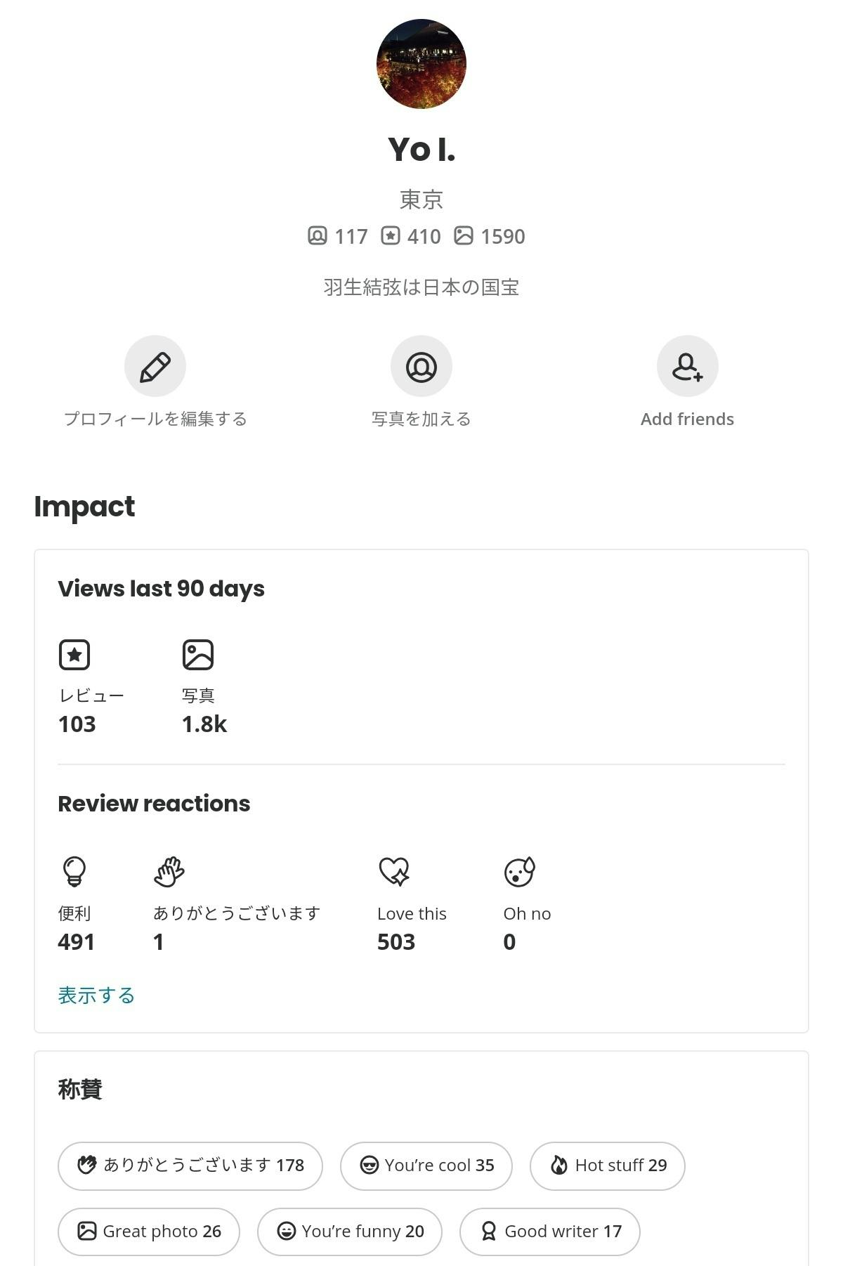
Task: Select the Good writer 17 chip
Action: pos(550,1231)
